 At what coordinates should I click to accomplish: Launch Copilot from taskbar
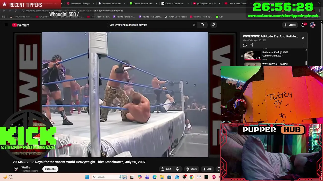[140, 177]
